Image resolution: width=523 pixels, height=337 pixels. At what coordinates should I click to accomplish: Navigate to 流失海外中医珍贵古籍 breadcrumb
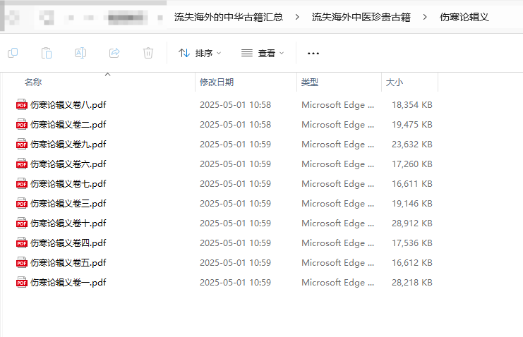[361, 17]
